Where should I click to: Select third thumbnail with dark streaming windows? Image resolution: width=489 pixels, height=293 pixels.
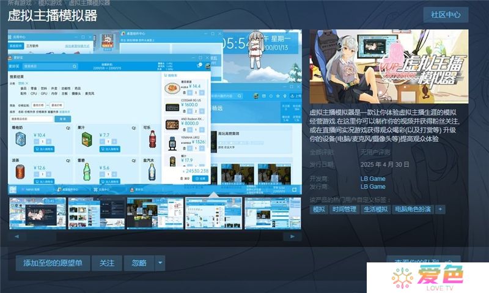(x=155, y=213)
